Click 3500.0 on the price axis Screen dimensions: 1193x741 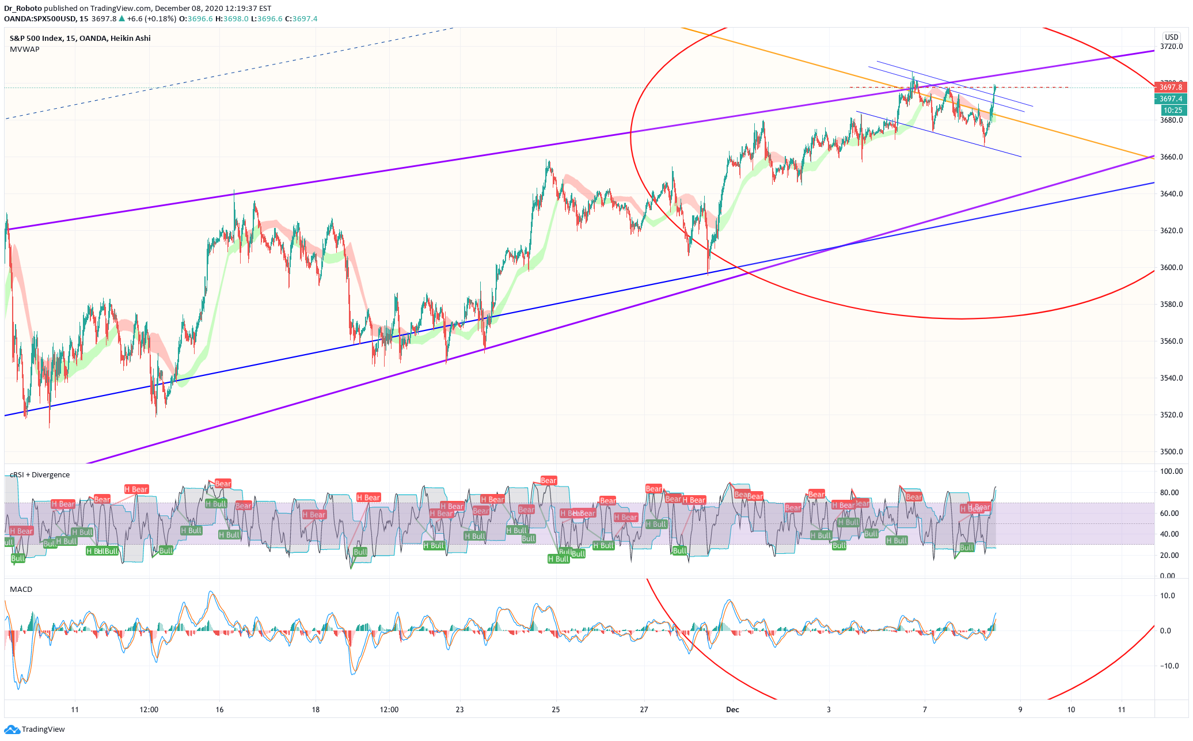coord(1171,452)
